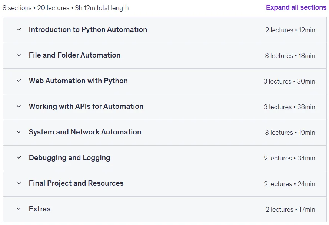Click Expand all sections link

296,7
